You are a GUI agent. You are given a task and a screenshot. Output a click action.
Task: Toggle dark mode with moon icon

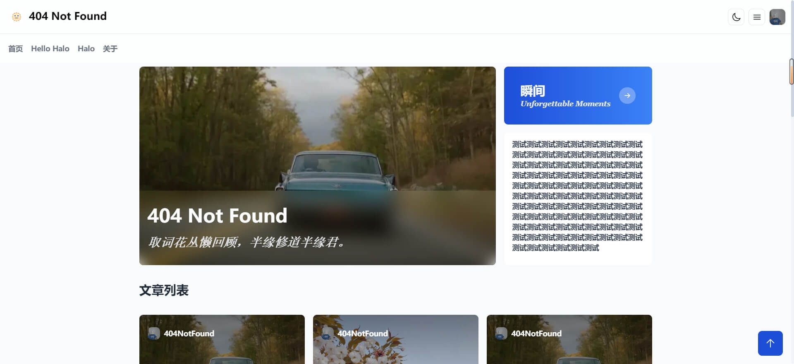coord(736,17)
